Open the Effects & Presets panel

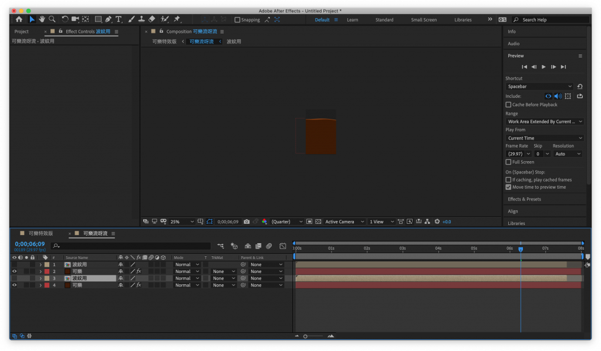click(x=524, y=199)
